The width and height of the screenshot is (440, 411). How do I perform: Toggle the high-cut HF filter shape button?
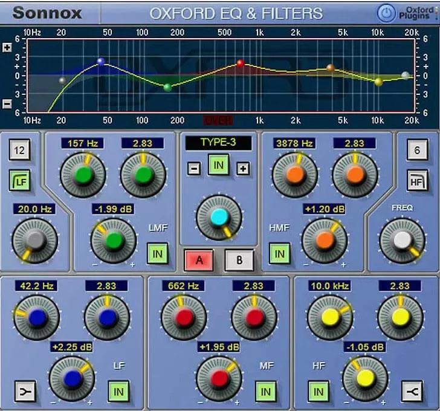click(x=417, y=180)
